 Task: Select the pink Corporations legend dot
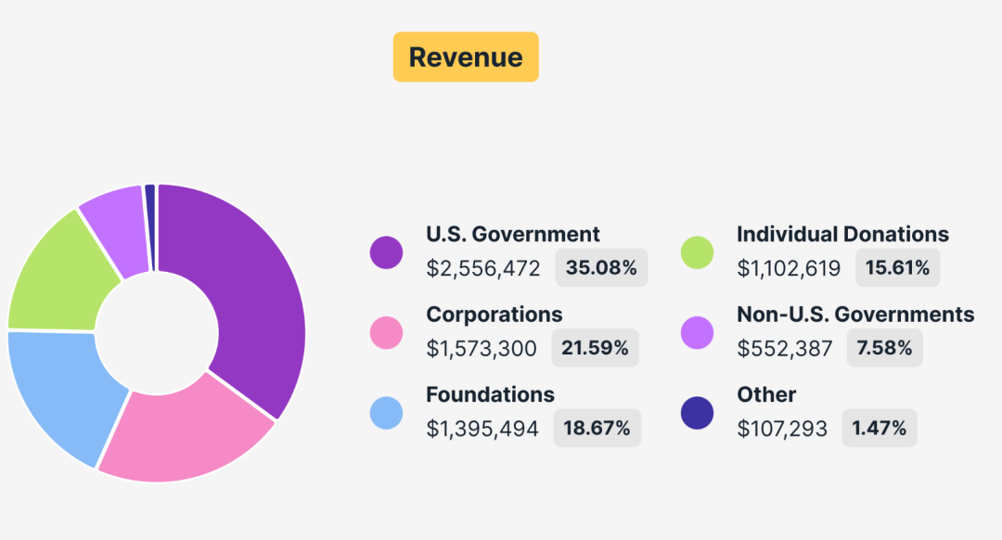(x=386, y=332)
